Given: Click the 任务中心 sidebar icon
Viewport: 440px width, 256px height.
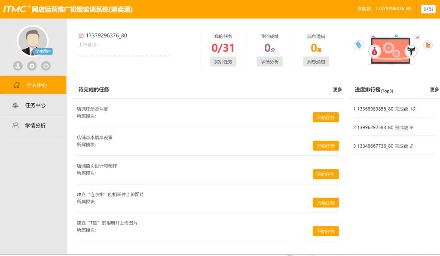Looking at the screenshot, I should [x=15, y=105].
